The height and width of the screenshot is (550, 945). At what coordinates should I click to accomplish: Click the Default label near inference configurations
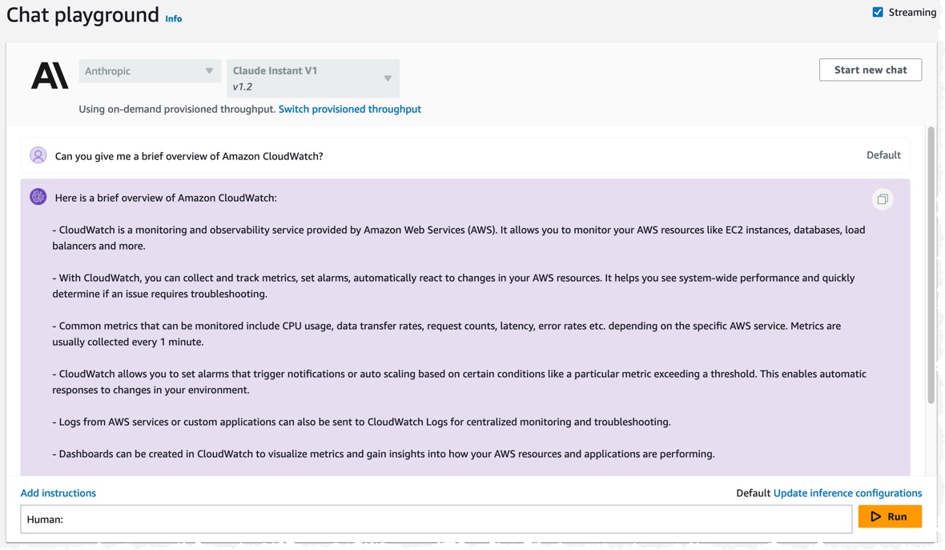(x=753, y=493)
